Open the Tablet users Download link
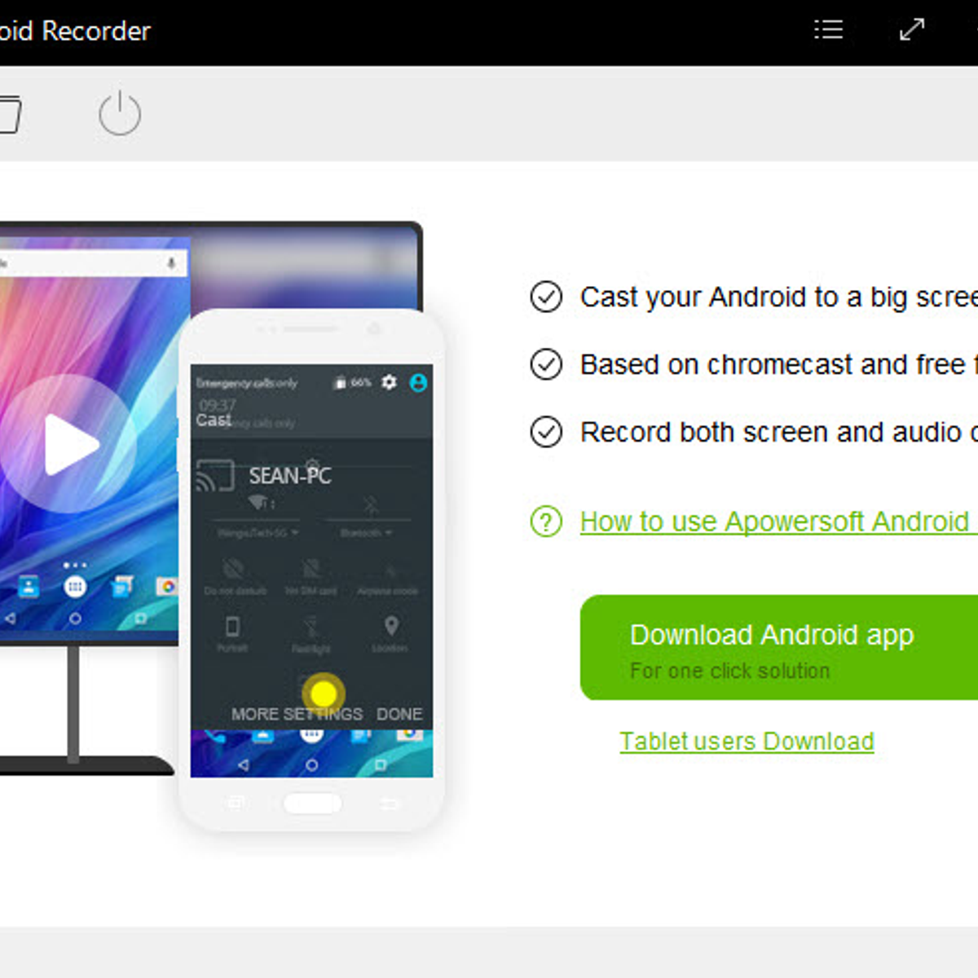 pyautogui.click(x=747, y=741)
